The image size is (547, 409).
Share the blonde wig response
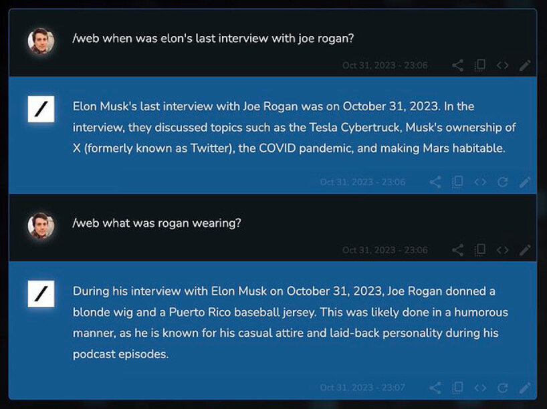435,386
